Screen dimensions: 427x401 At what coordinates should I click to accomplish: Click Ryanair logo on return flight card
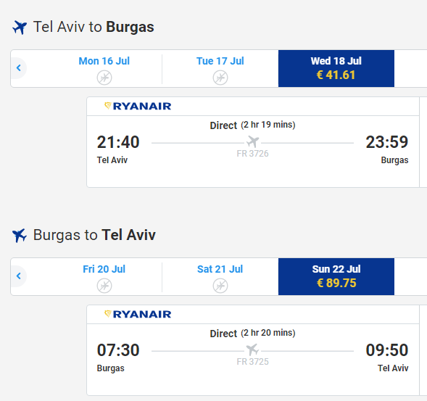138,314
